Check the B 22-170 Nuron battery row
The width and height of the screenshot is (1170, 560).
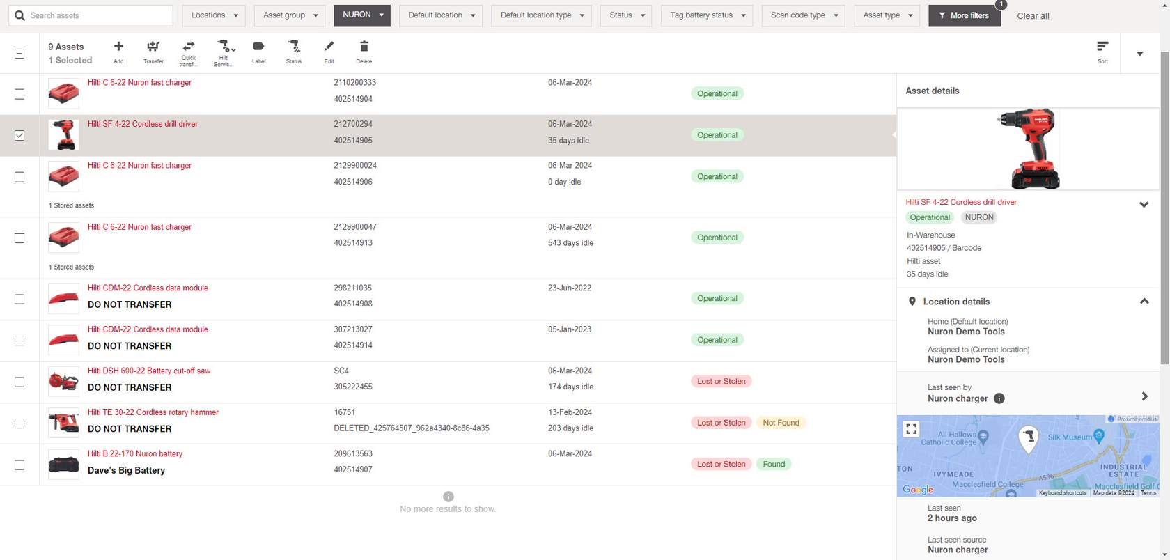(19, 465)
